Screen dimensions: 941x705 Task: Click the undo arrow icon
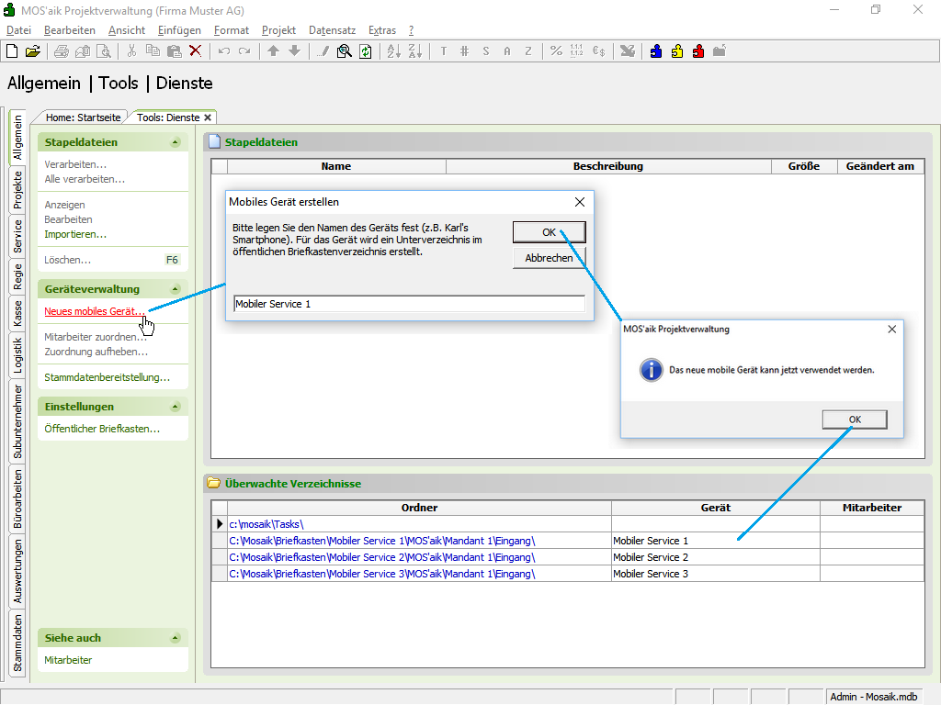click(x=224, y=51)
